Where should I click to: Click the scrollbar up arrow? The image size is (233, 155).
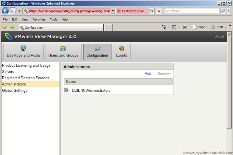[229, 34]
